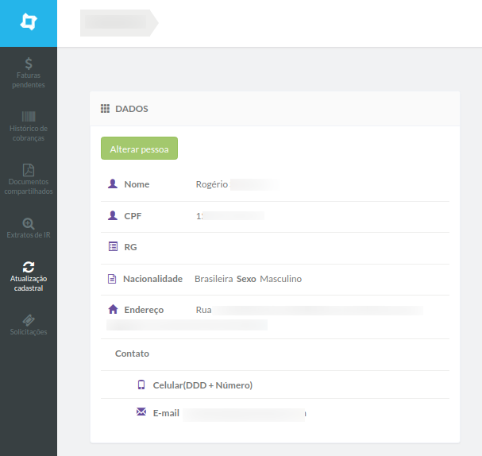Image resolution: width=482 pixels, height=456 pixels.
Task: Select the Atualização cadastral refresh icon
Action: pyautogui.click(x=29, y=267)
